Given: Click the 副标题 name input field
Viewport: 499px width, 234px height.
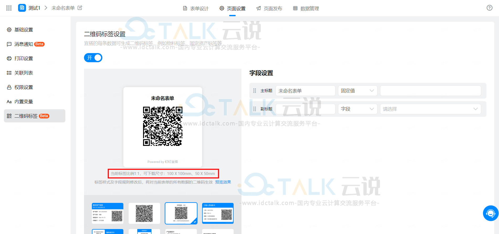Looking at the screenshot, I should point(305,109).
